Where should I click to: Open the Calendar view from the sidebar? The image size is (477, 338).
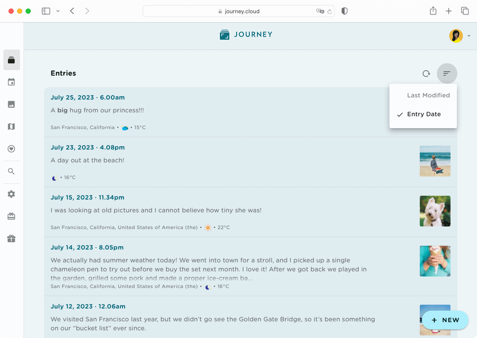[12, 82]
